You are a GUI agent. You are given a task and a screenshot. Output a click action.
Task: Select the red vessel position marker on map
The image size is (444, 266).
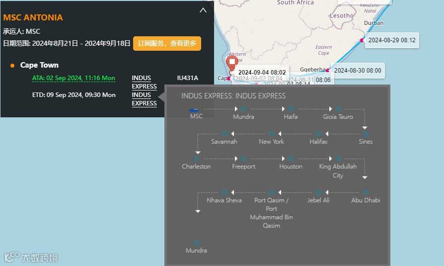[232, 63]
